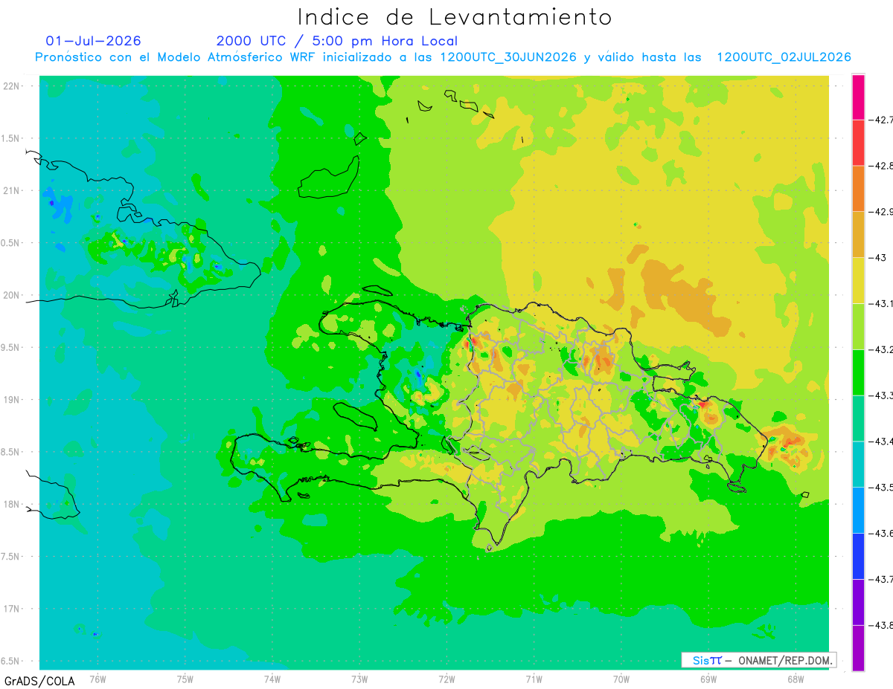Screen dimensions: 893x689
Task: Select the "75W" longitude label
Action: click(x=185, y=679)
